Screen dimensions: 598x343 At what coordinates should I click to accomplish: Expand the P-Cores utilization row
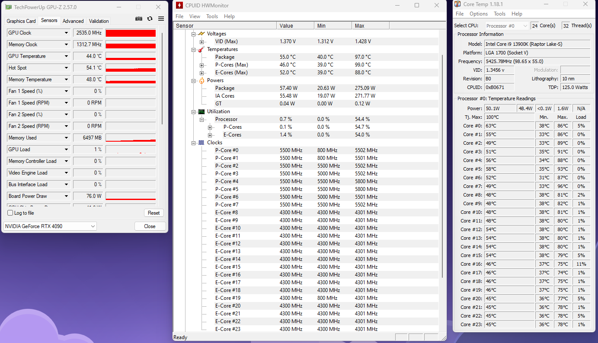(210, 127)
